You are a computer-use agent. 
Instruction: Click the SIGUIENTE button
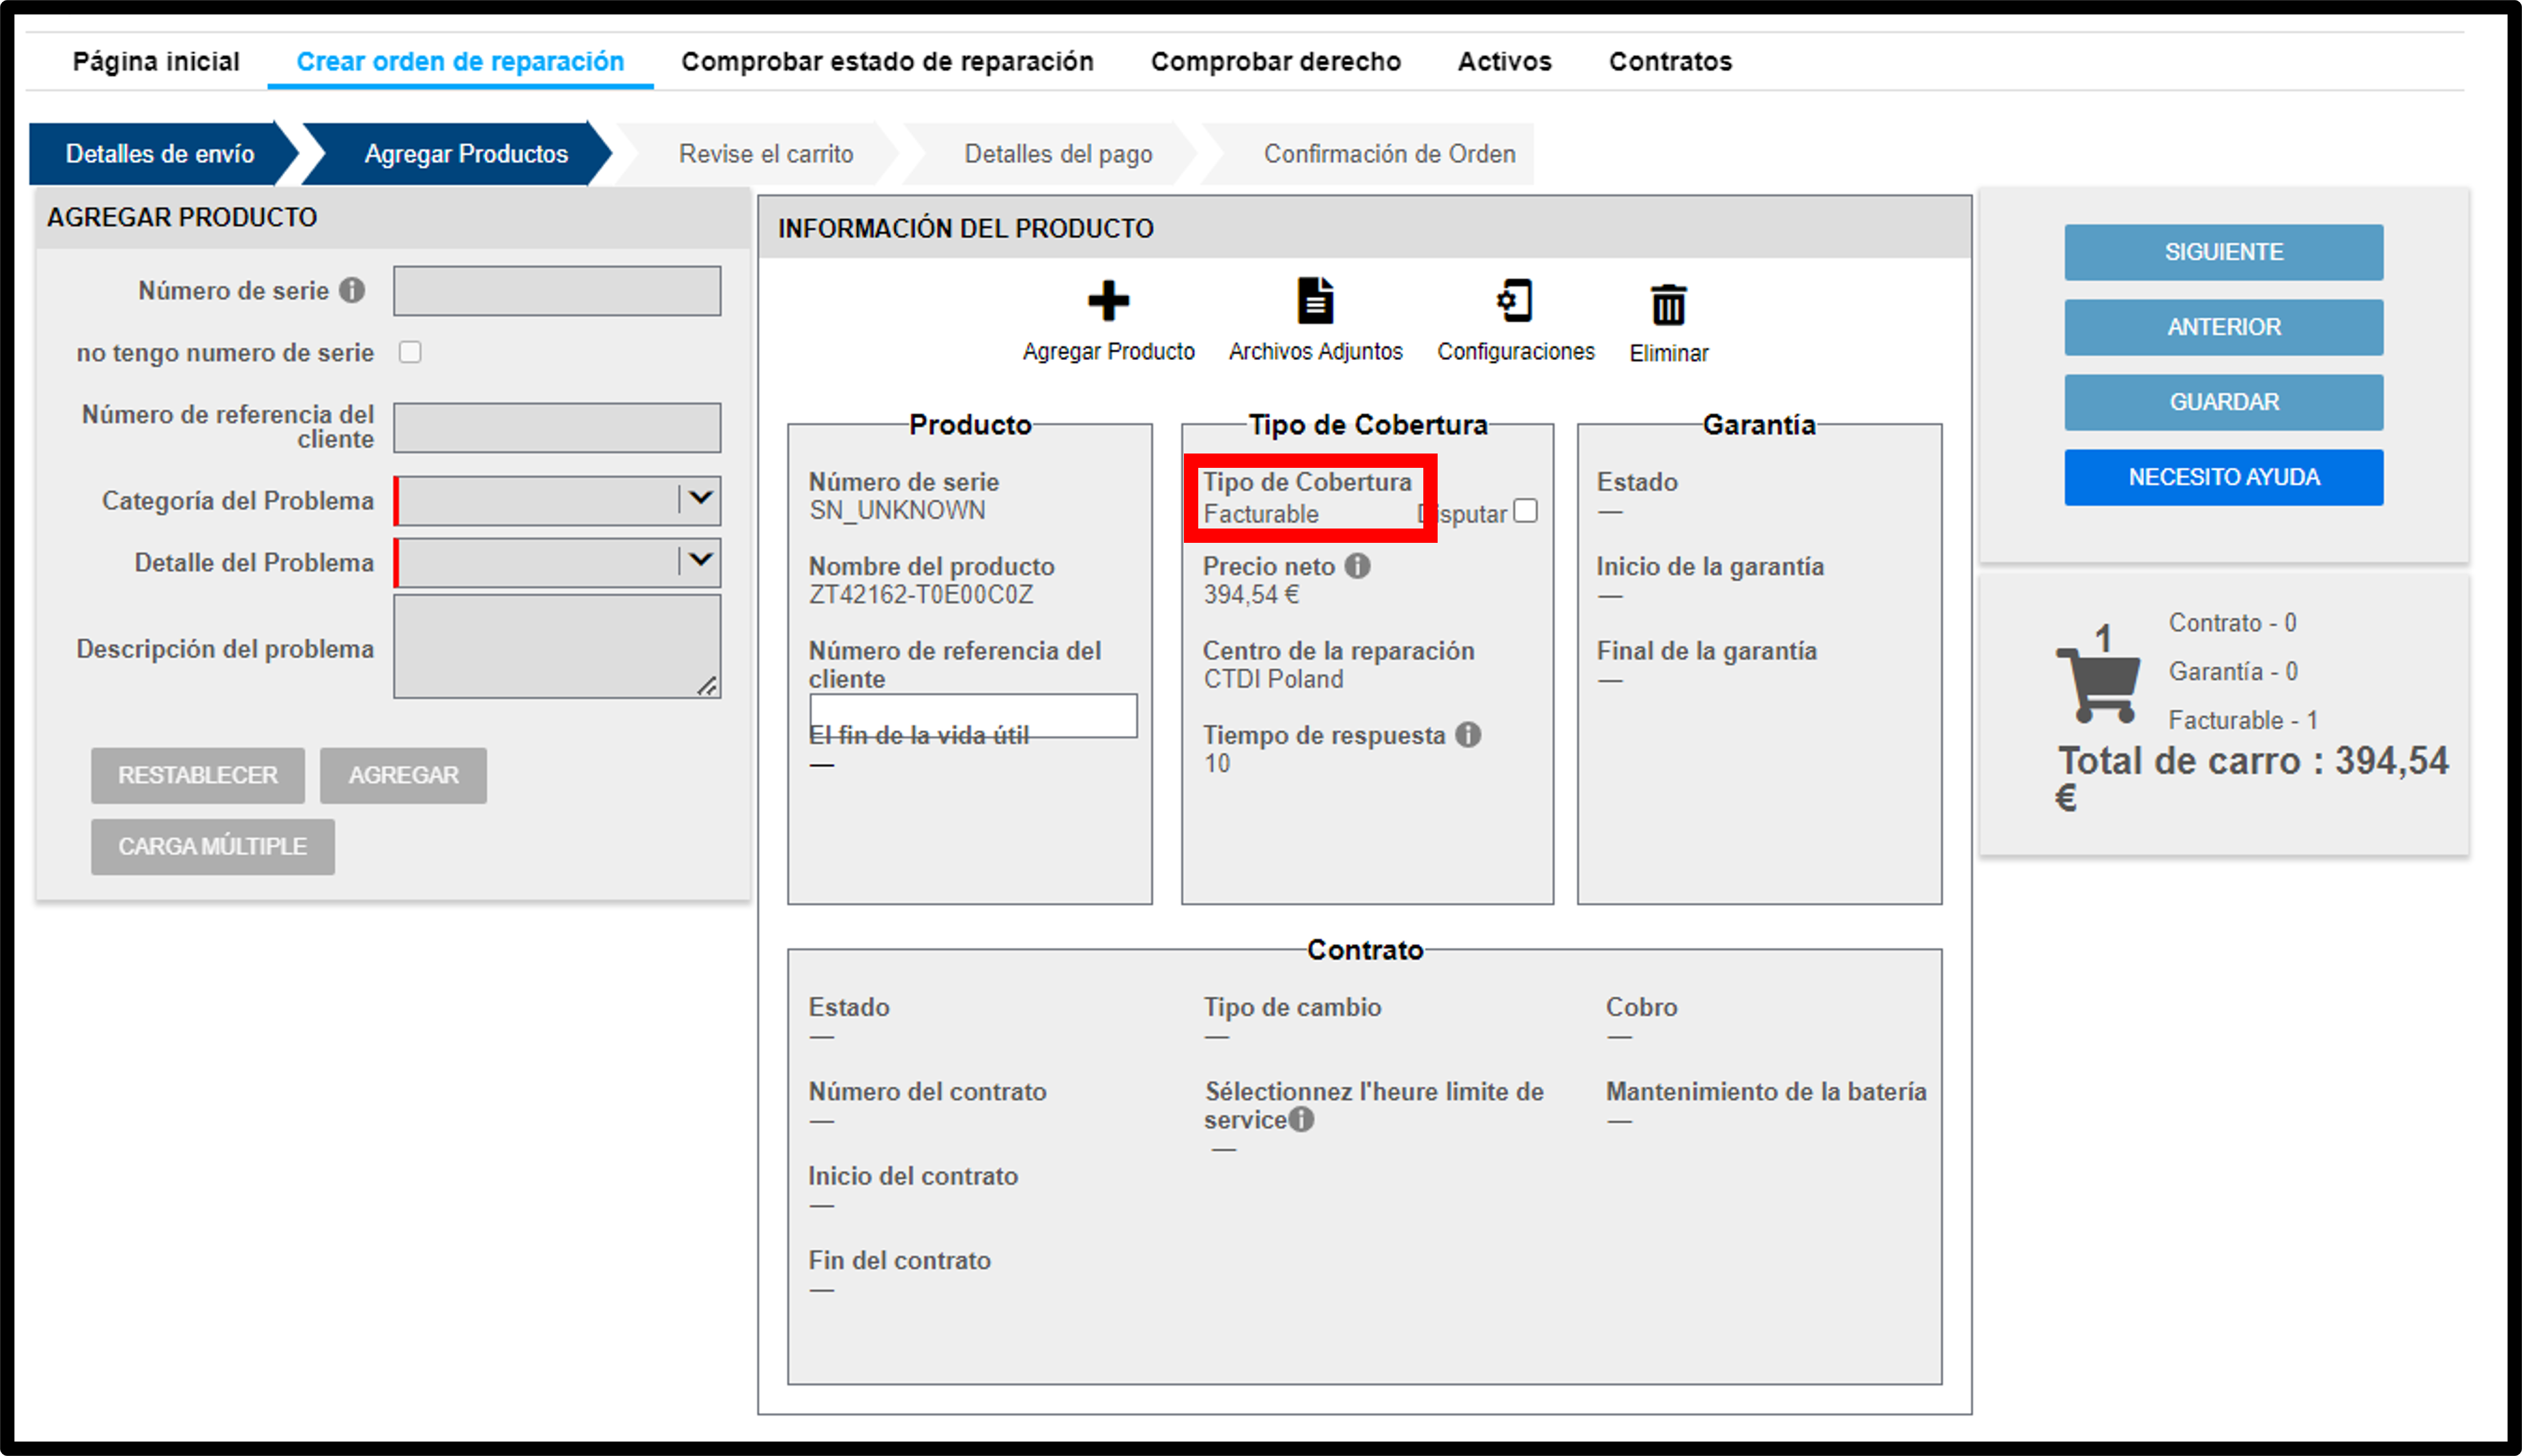coord(2223,252)
